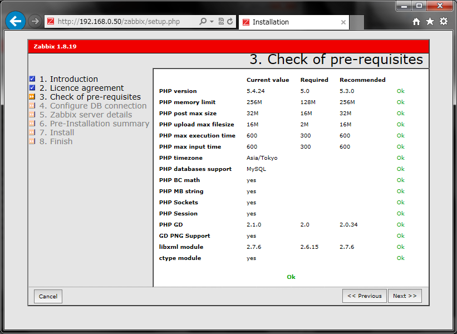This screenshot has width=457, height=334.
Task: Select step 7. Install
Action: [57, 132]
